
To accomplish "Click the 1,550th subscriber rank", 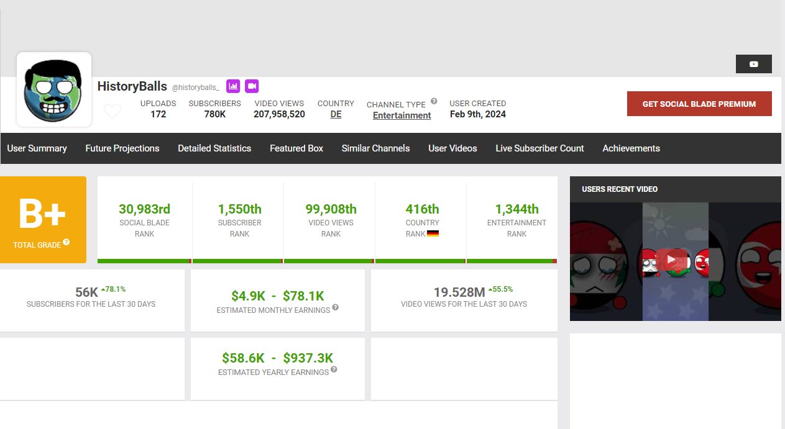I will pyautogui.click(x=240, y=209).
